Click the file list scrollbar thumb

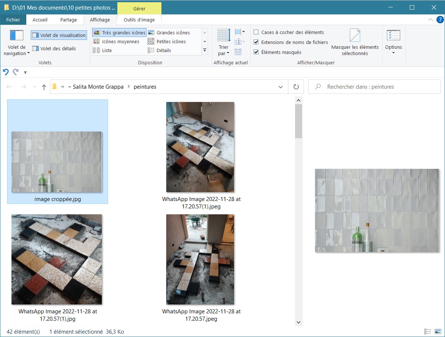299,122
